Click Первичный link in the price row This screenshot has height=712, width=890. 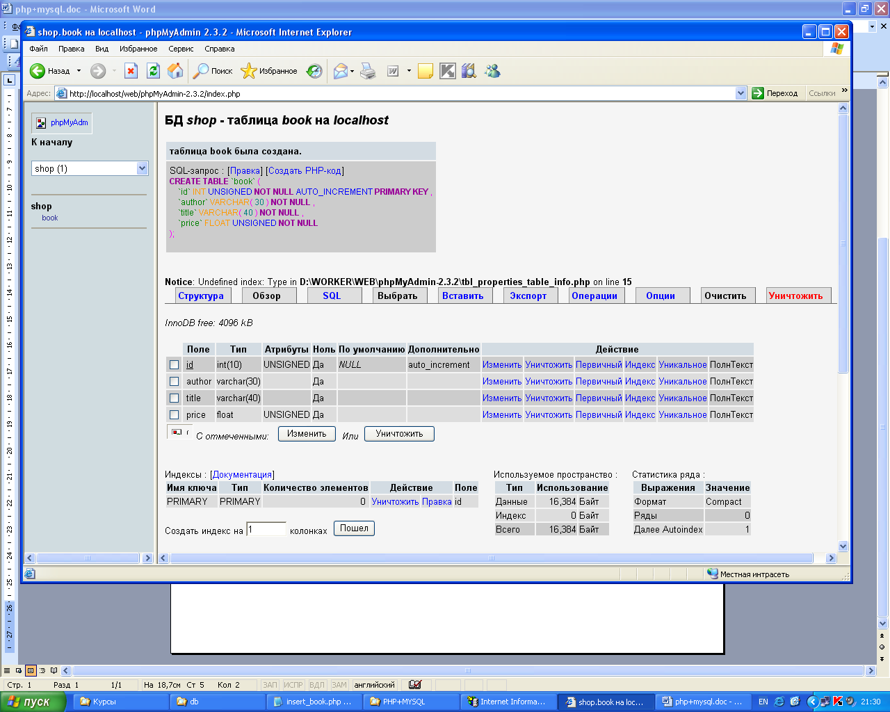599,415
